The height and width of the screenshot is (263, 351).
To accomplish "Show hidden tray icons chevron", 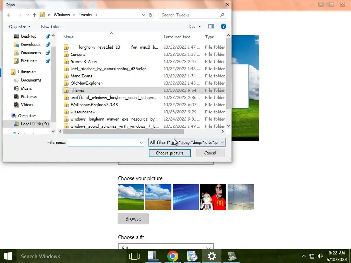I will pos(304,256).
